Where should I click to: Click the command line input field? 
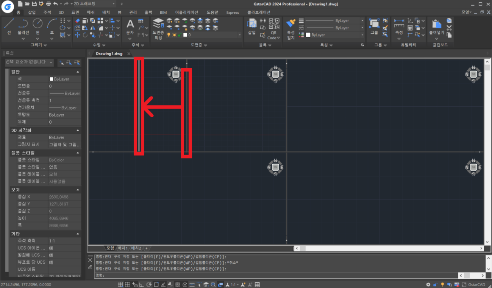tap(276, 275)
